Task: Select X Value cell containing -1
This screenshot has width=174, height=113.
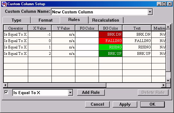Action: pyautogui.click(x=40, y=34)
